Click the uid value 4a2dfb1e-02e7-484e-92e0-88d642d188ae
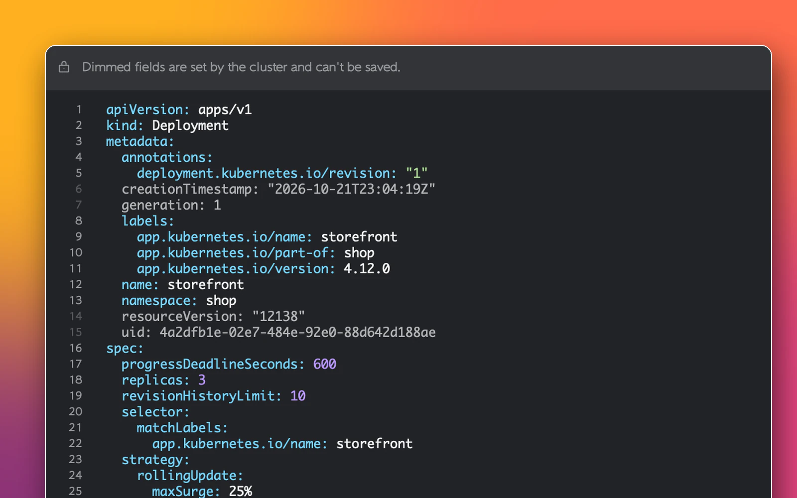797x498 pixels. coord(298,333)
